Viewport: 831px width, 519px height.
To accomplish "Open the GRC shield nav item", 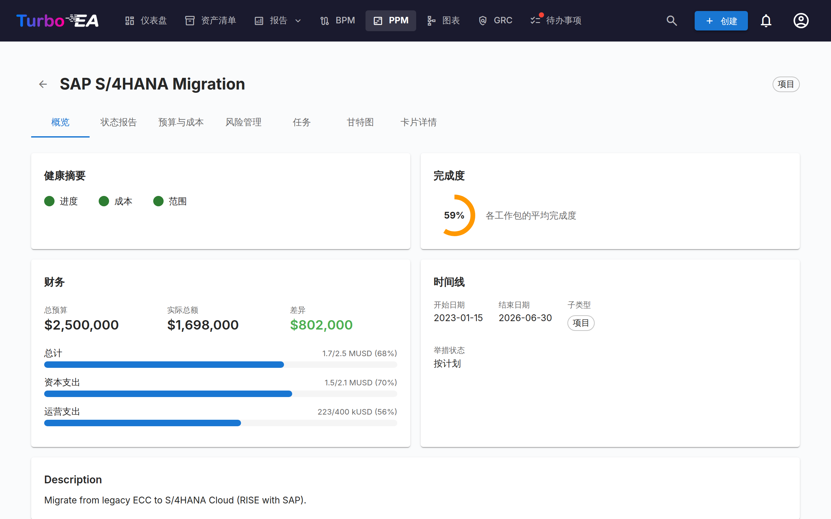I will tap(495, 20).
